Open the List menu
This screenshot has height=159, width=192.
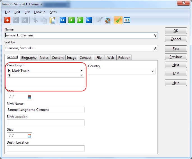point(27,12)
